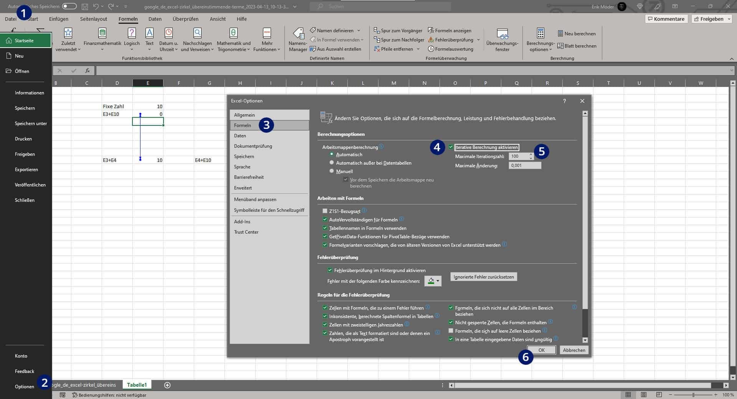Select Automatisch außer bei Datentabellen
Screen dimensions: 737x399
(x=332, y=163)
